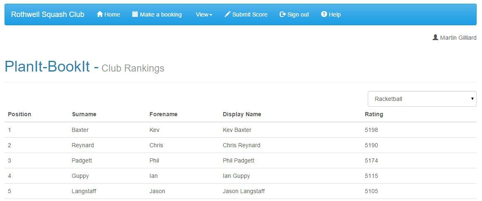Click the Position column header
This screenshot has width=482, height=201.
(20, 114)
